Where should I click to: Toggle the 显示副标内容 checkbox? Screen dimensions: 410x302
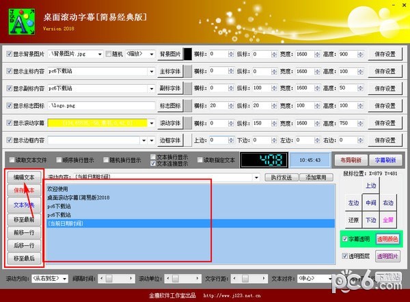point(10,88)
